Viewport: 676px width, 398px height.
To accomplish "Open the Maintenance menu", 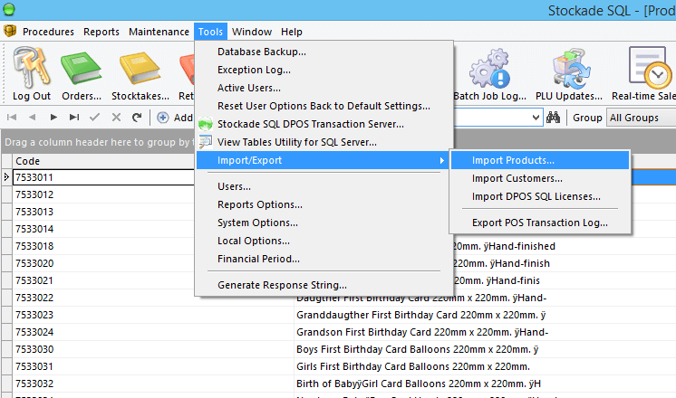I will [159, 32].
